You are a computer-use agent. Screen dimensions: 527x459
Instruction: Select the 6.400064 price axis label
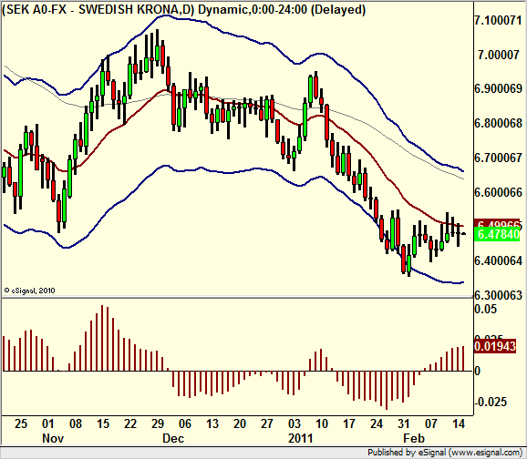pos(498,260)
